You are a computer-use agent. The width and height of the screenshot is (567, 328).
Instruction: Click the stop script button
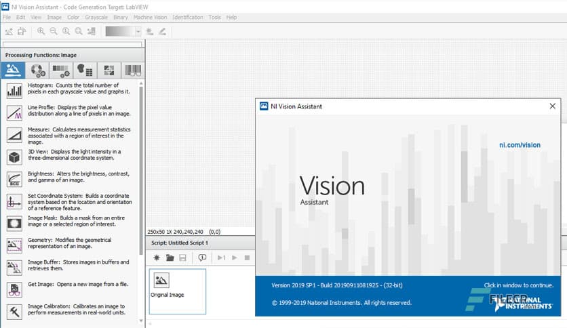247,258
